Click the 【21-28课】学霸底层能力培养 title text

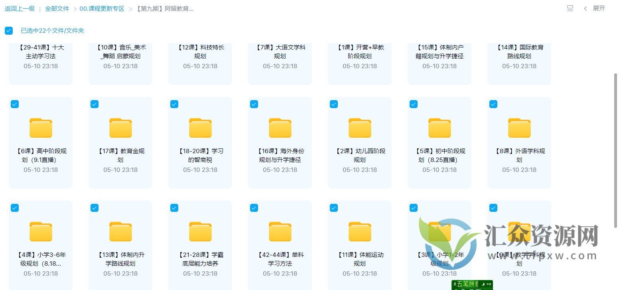[200, 259]
